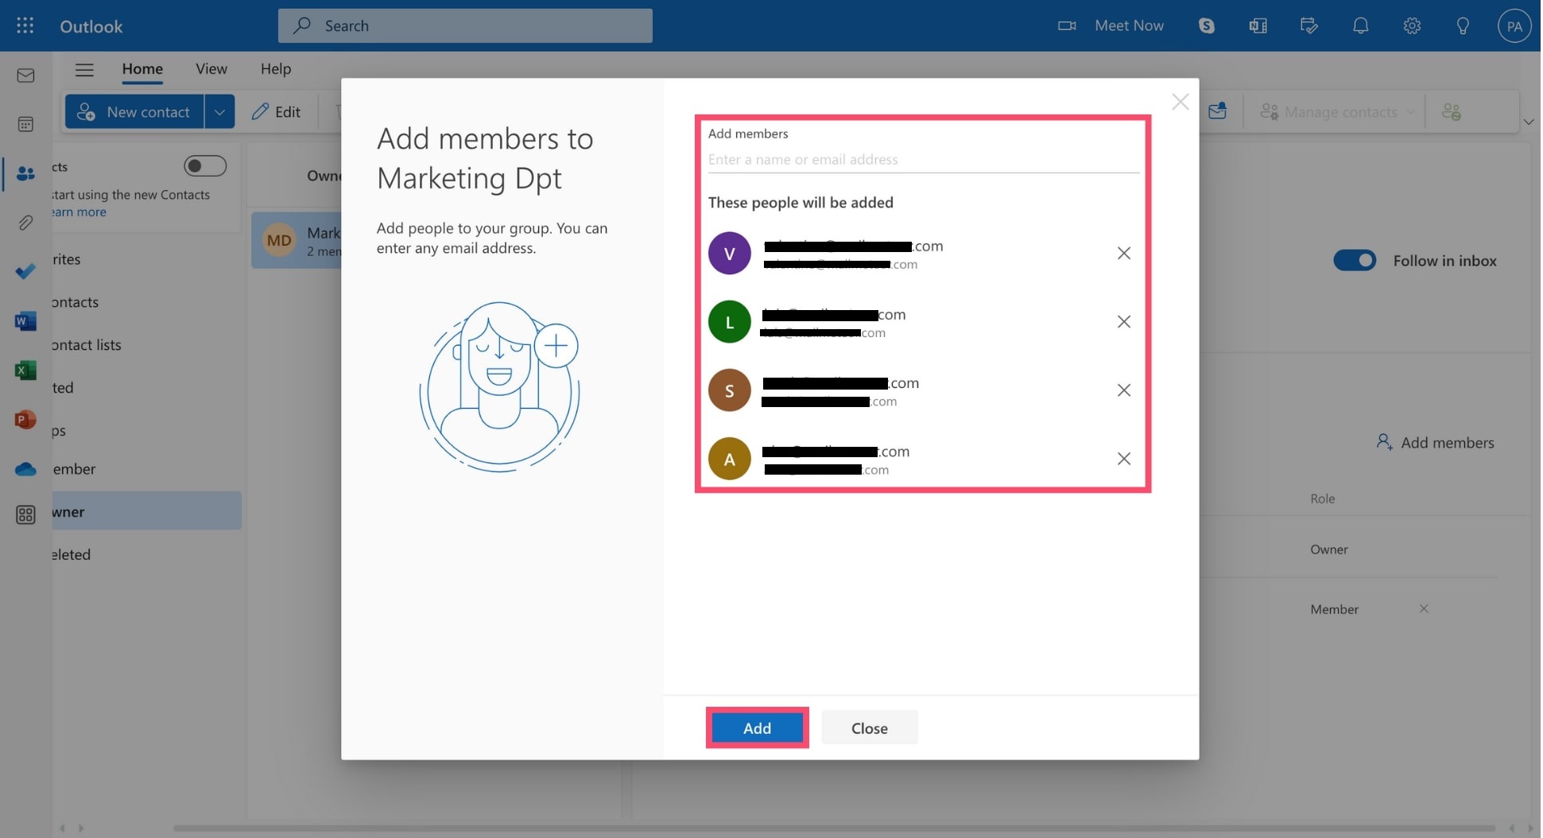
Task: Open the Settings gear
Action: [x=1413, y=25]
